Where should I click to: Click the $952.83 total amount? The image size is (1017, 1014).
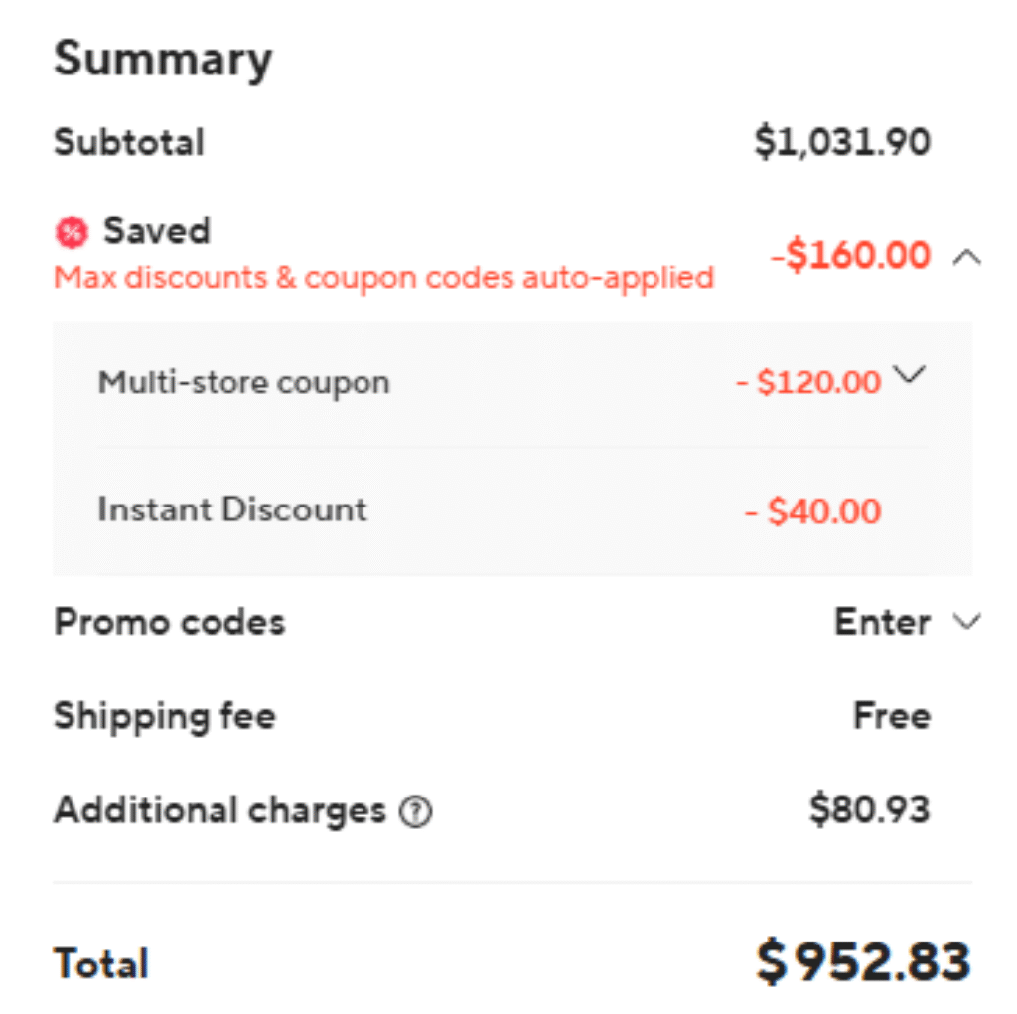(863, 961)
